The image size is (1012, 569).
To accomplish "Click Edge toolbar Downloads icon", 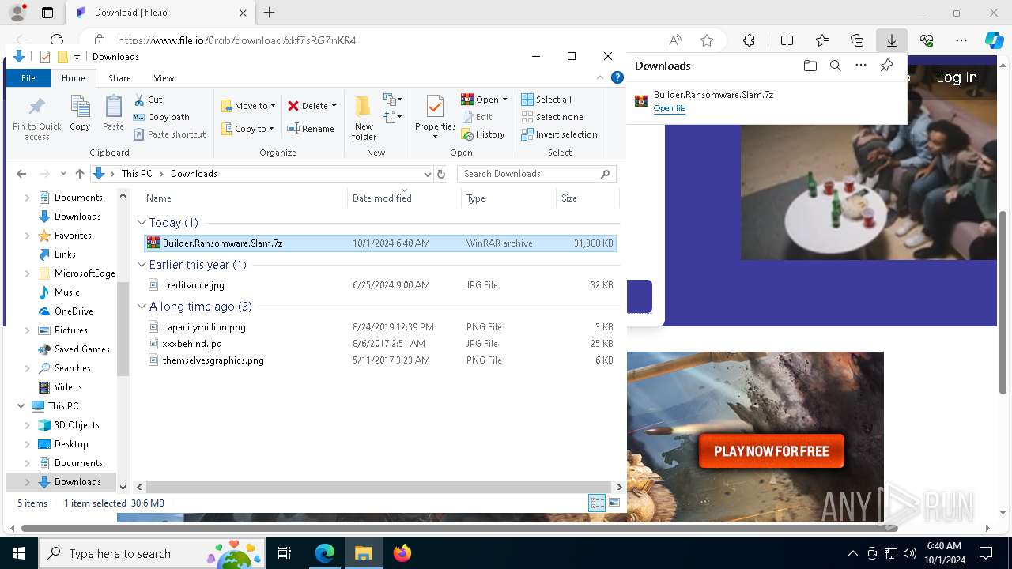I will (x=891, y=40).
